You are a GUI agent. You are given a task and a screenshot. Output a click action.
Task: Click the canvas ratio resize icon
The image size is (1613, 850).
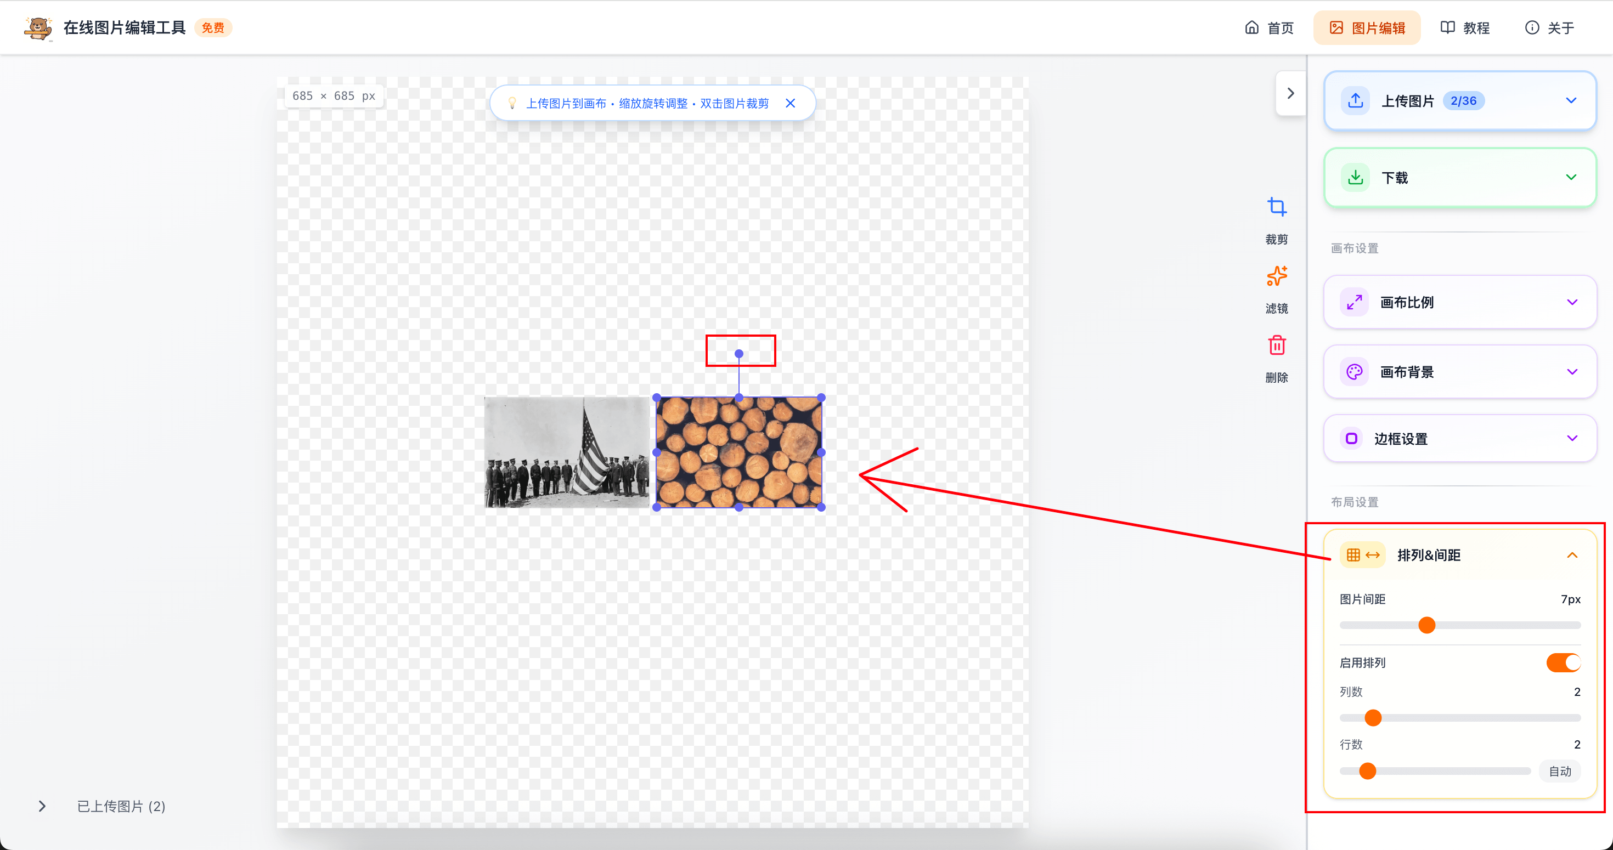coord(1354,302)
